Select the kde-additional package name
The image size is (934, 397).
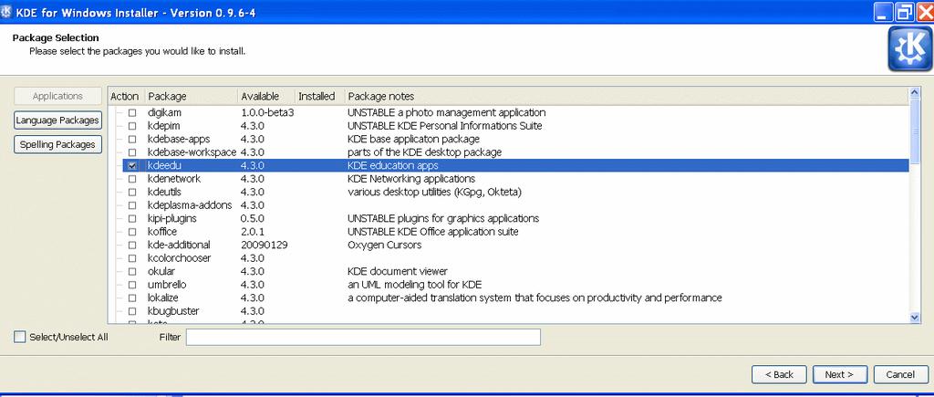[179, 245]
